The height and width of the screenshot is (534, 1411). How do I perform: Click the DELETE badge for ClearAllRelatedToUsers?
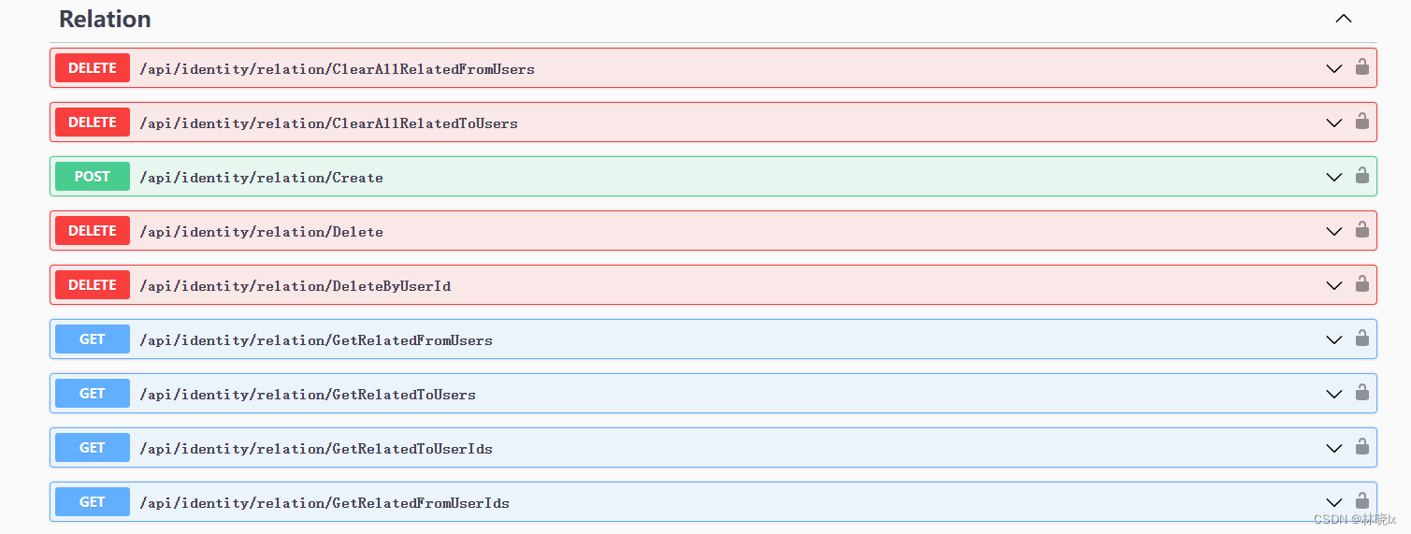(x=93, y=123)
